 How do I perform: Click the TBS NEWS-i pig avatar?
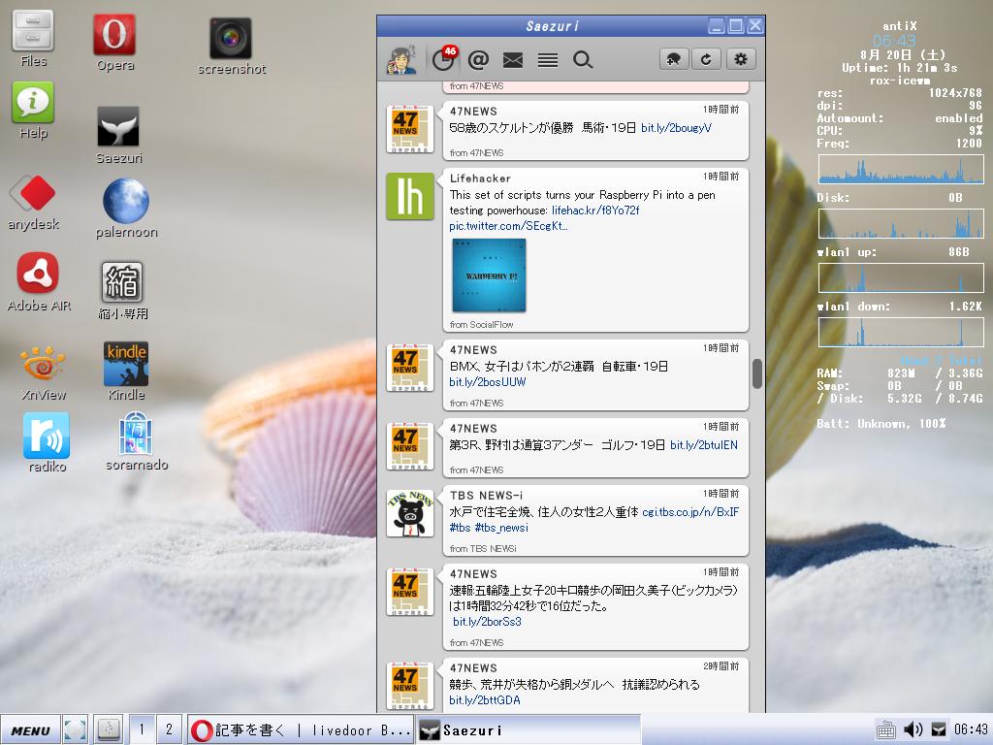click(410, 513)
